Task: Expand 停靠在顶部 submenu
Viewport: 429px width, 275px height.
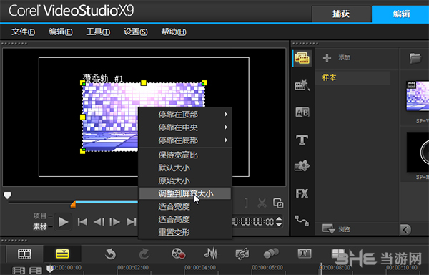Action: [185, 115]
